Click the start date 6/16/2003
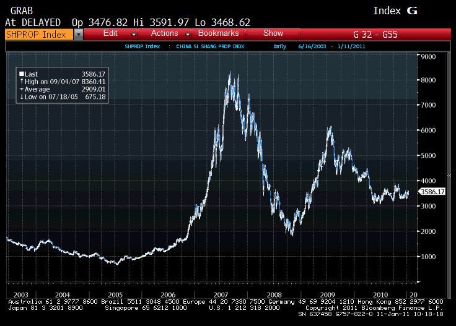456x326 pixels. click(x=312, y=46)
